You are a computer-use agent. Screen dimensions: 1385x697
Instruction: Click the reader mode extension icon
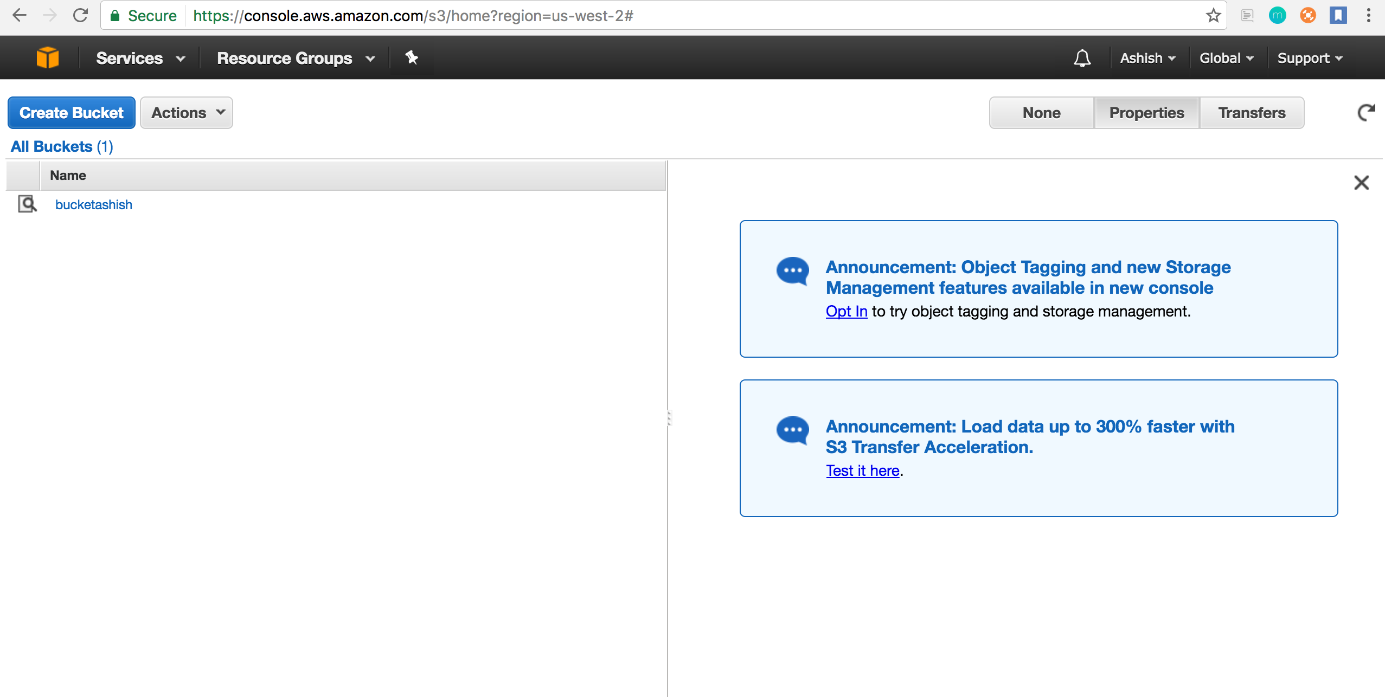[x=1247, y=15]
